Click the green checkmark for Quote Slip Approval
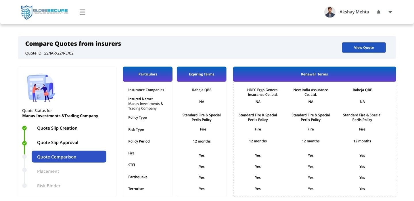 pyautogui.click(x=24, y=143)
